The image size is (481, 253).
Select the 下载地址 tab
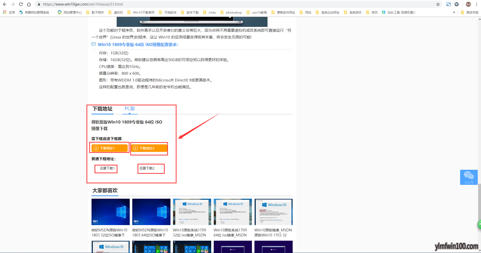103,109
